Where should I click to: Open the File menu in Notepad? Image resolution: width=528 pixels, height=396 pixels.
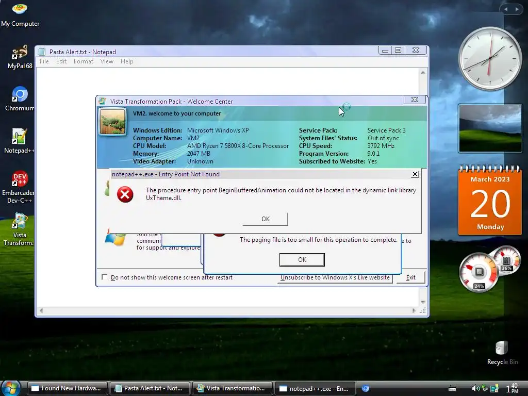click(44, 61)
